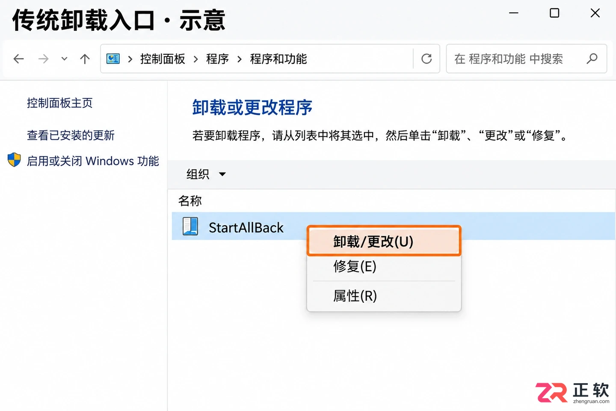The width and height of the screenshot is (616, 411).
Task: Navigate to 控制面板 in the breadcrumb
Action: pyautogui.click(x=163, y=59)
